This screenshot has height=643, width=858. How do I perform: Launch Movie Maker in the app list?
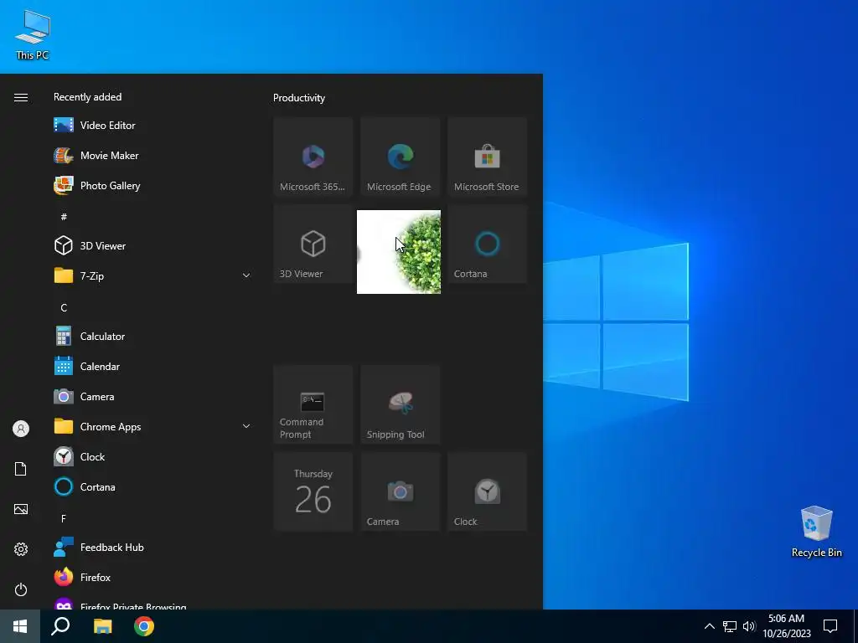click(x=153, y=155)
